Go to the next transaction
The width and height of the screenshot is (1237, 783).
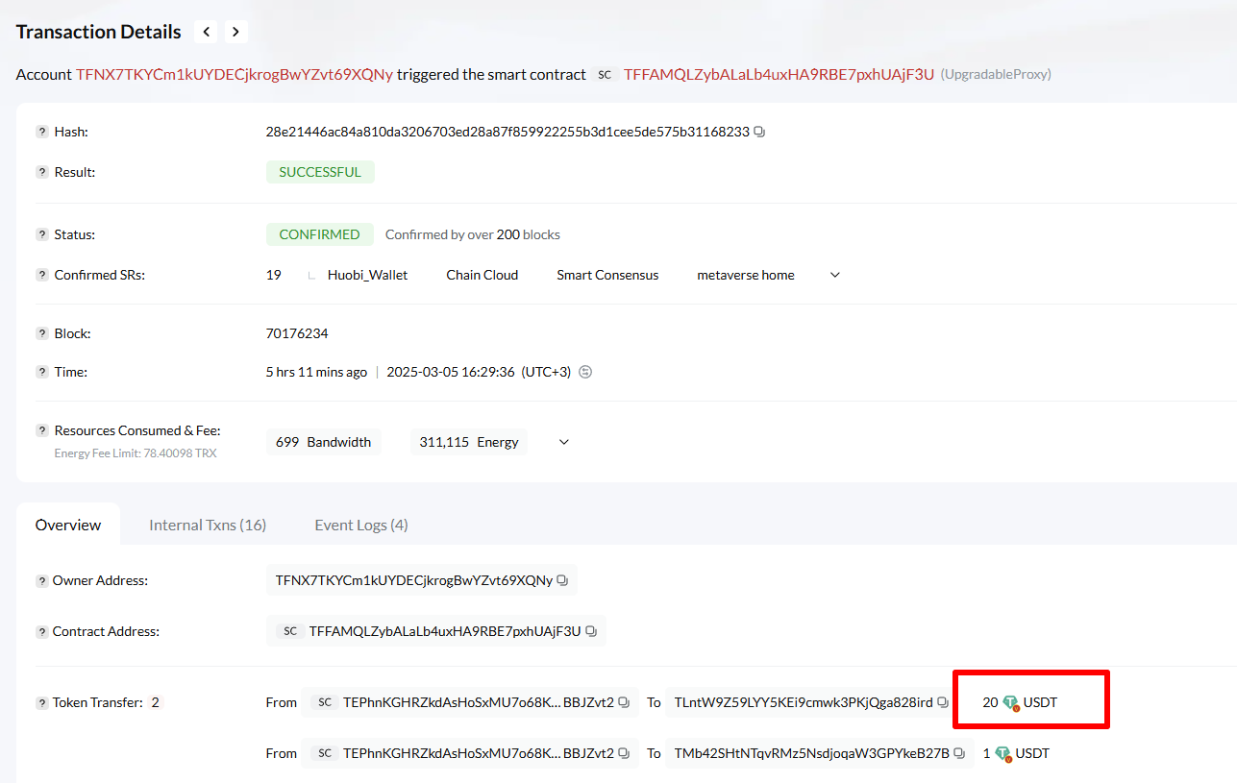(235, 32)
